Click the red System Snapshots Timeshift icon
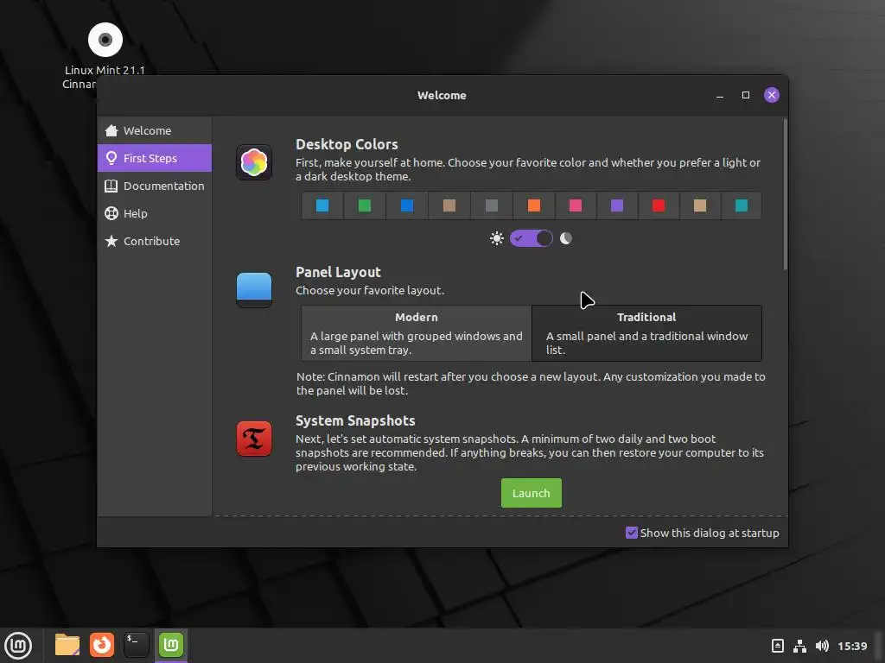 tap(254, 439)
